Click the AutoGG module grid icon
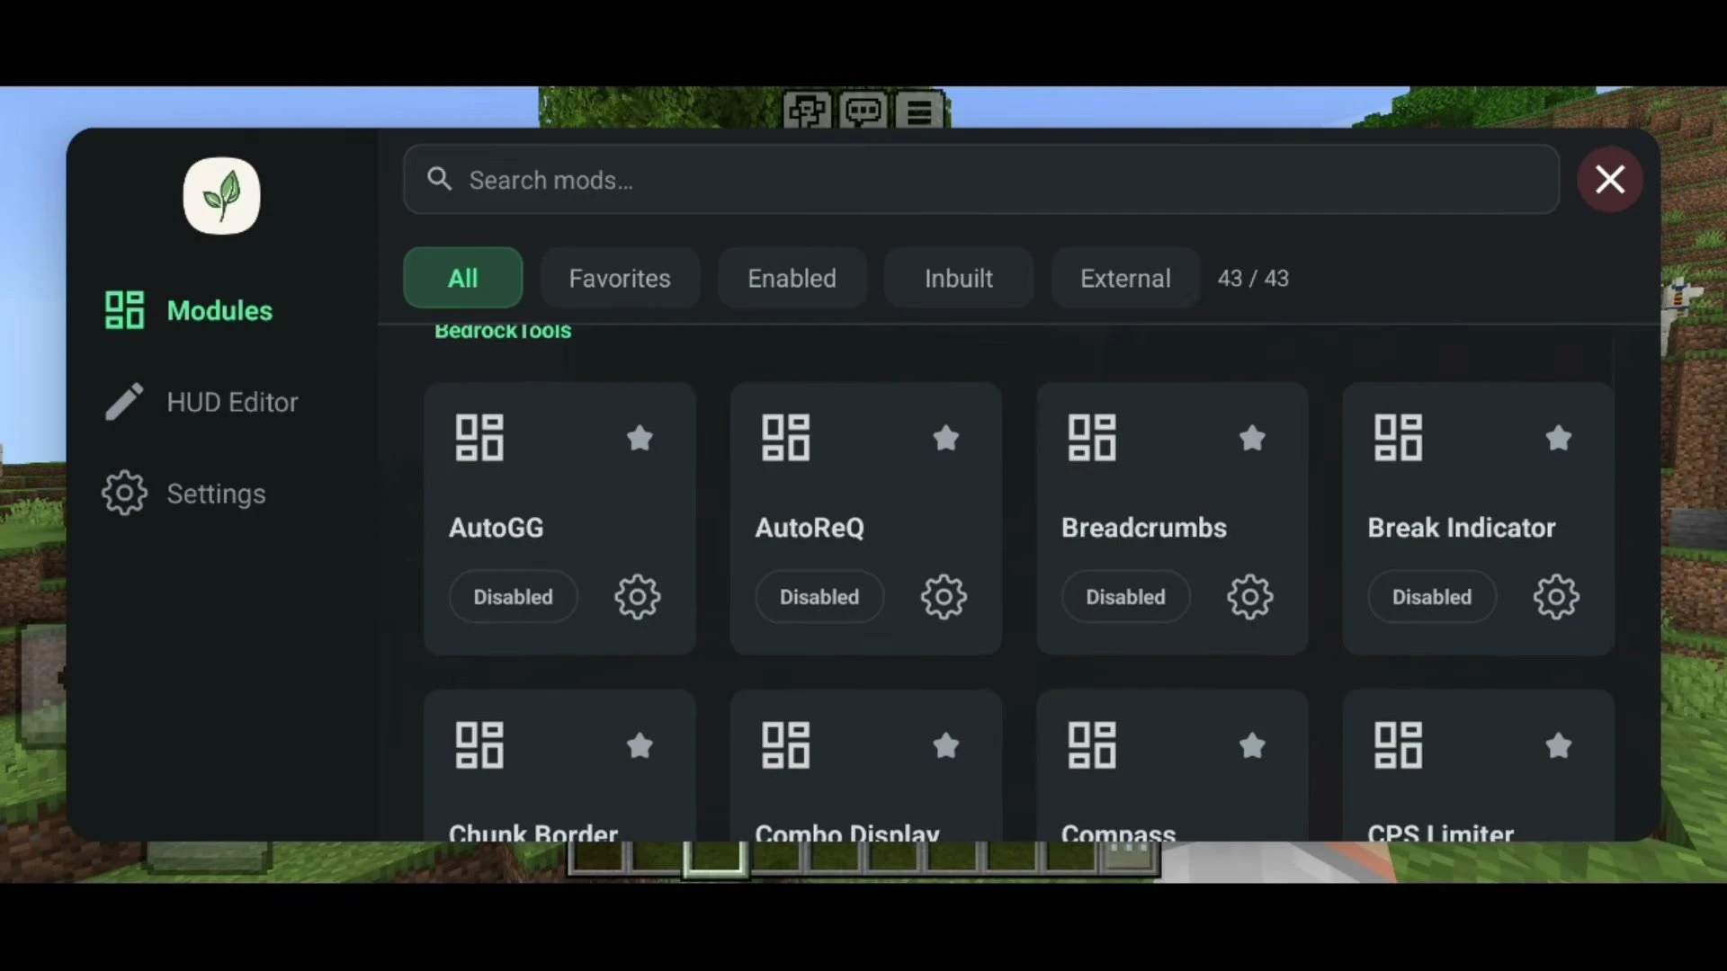 [x=479, y=438]
